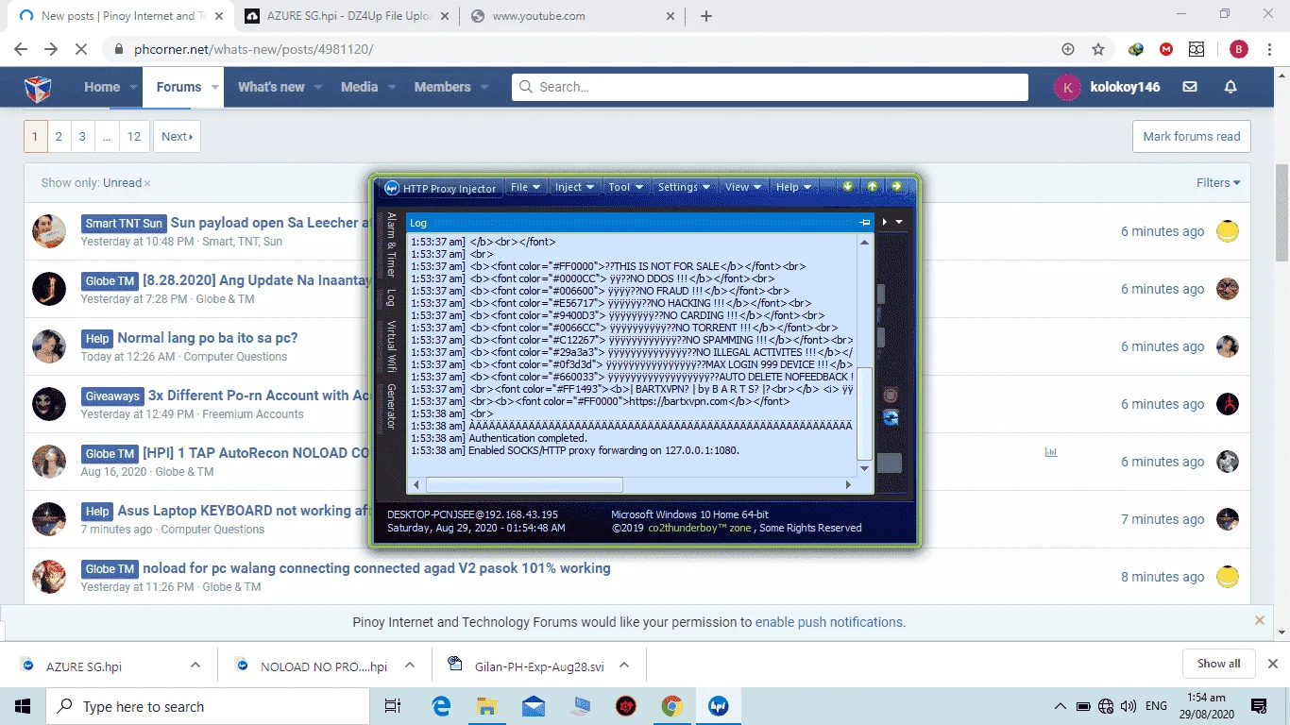The width and height of the screenshot is (1290, 725).
Task: Click the Windows Start button
Action: click(23, 706)
